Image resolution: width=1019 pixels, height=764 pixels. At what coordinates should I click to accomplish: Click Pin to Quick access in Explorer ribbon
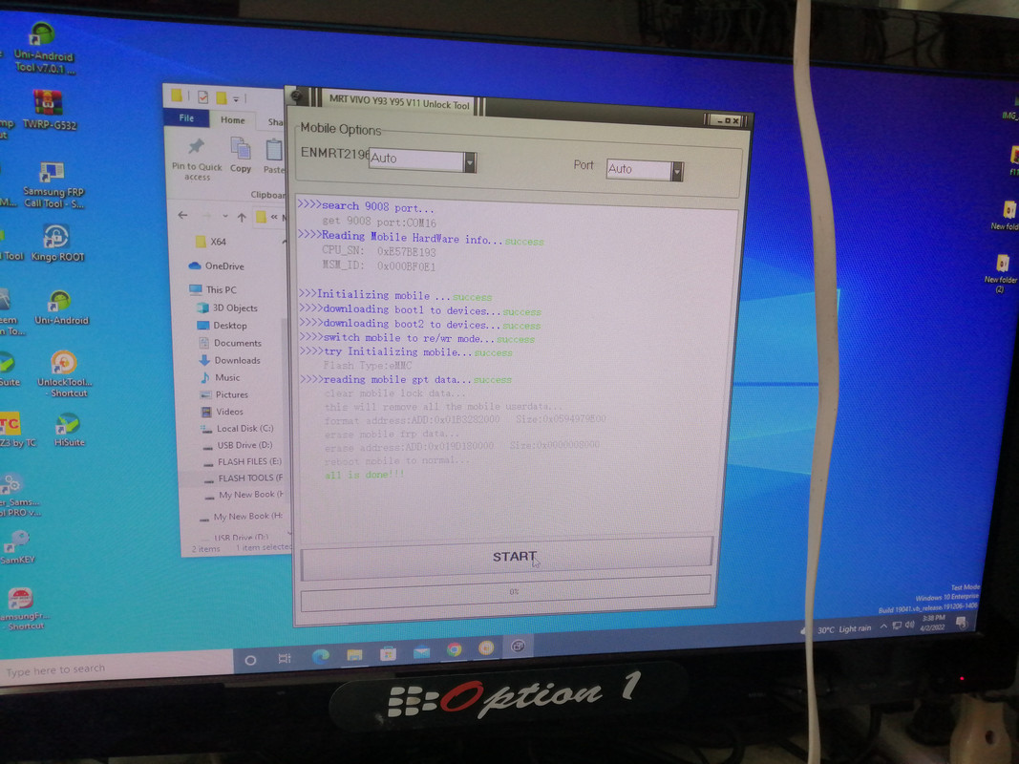click(x=197, y=158)
